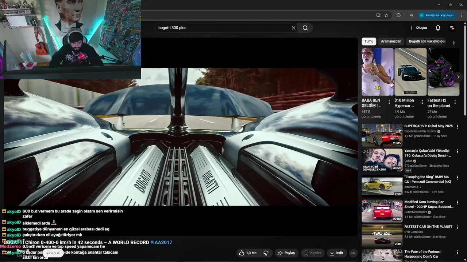The height and width of the screenshot is (262, 467).
Task: Select the Bugatti adlı yükleyiciden chip
Action: pyautogui.click(x=427, y=41)
